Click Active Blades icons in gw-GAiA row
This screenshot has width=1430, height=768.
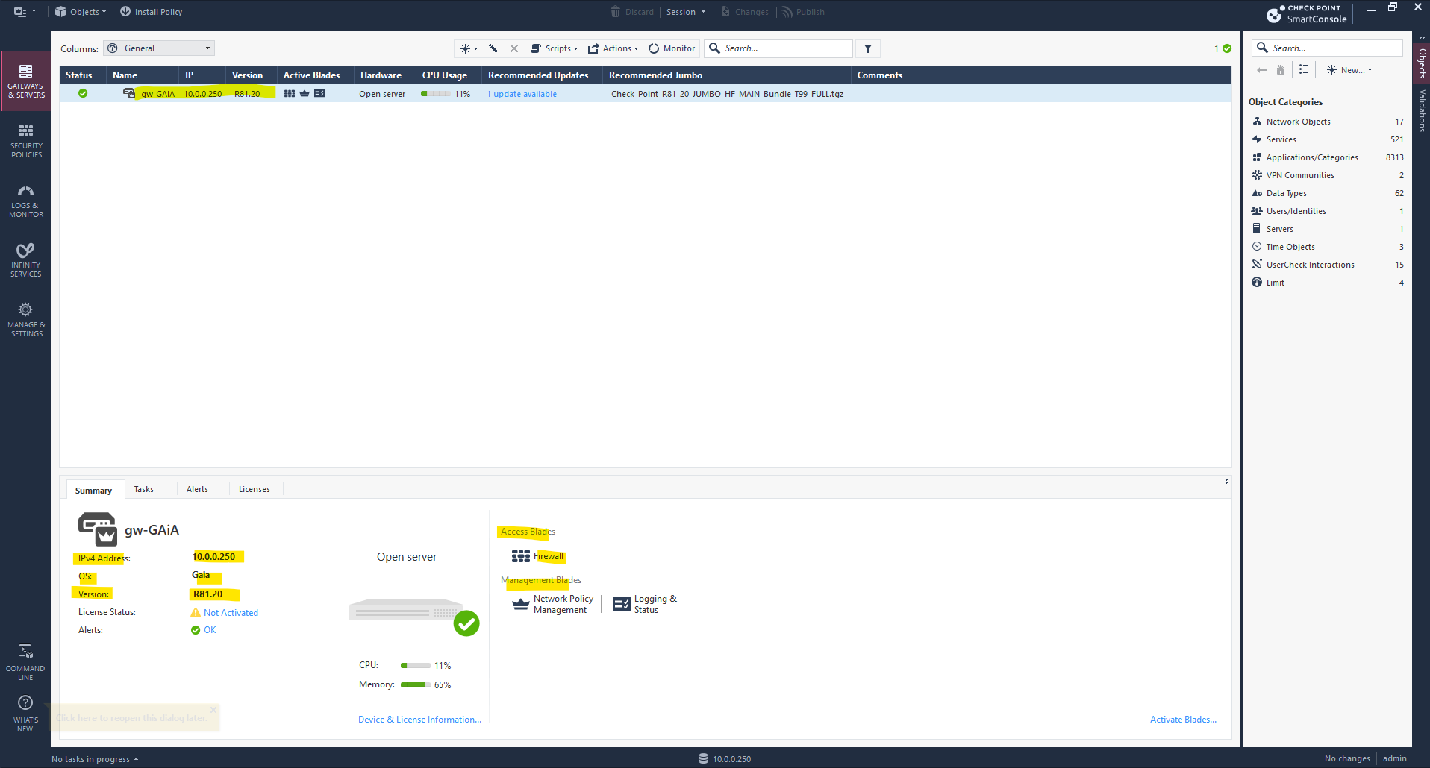pos(305,94)
